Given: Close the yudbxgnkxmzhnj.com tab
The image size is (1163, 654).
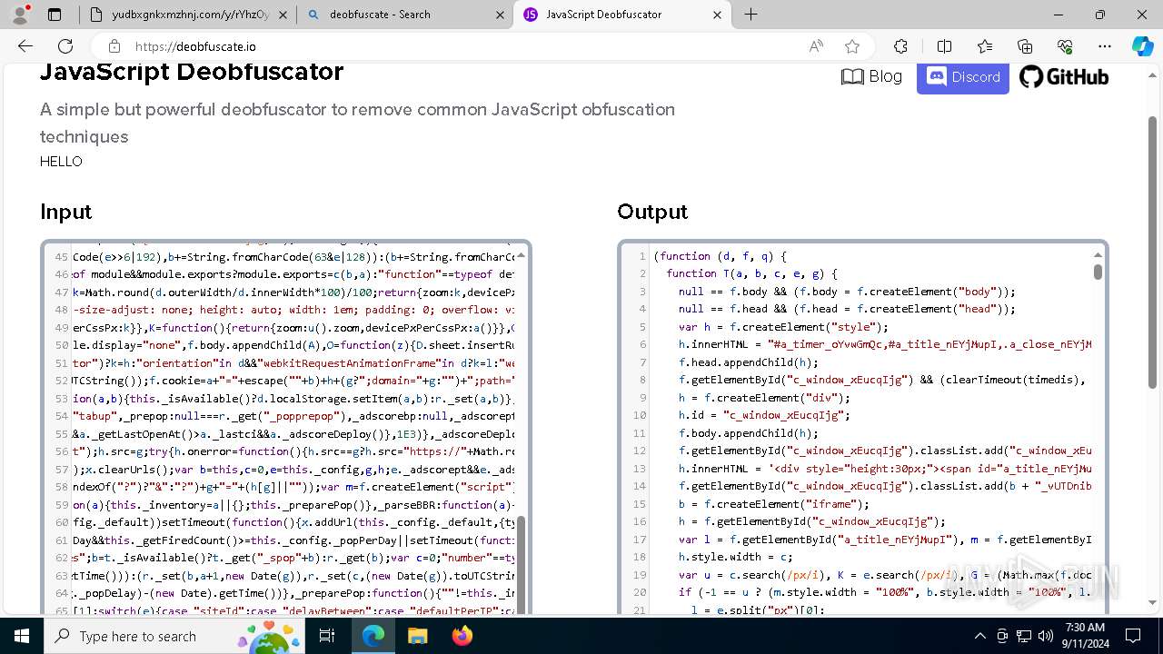Looking at the screenshot, I should [282, 15].
